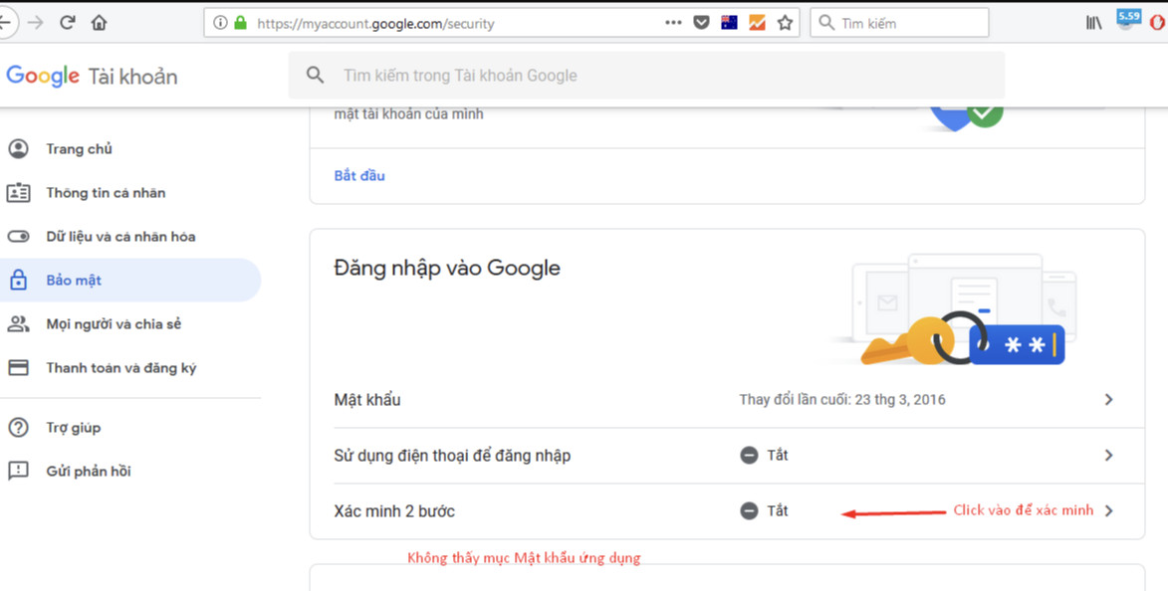Click the Trợ giúp question mark icon
Viewport: 1168px width, 591px height.
pyautogui.click(x=18, y=427)
